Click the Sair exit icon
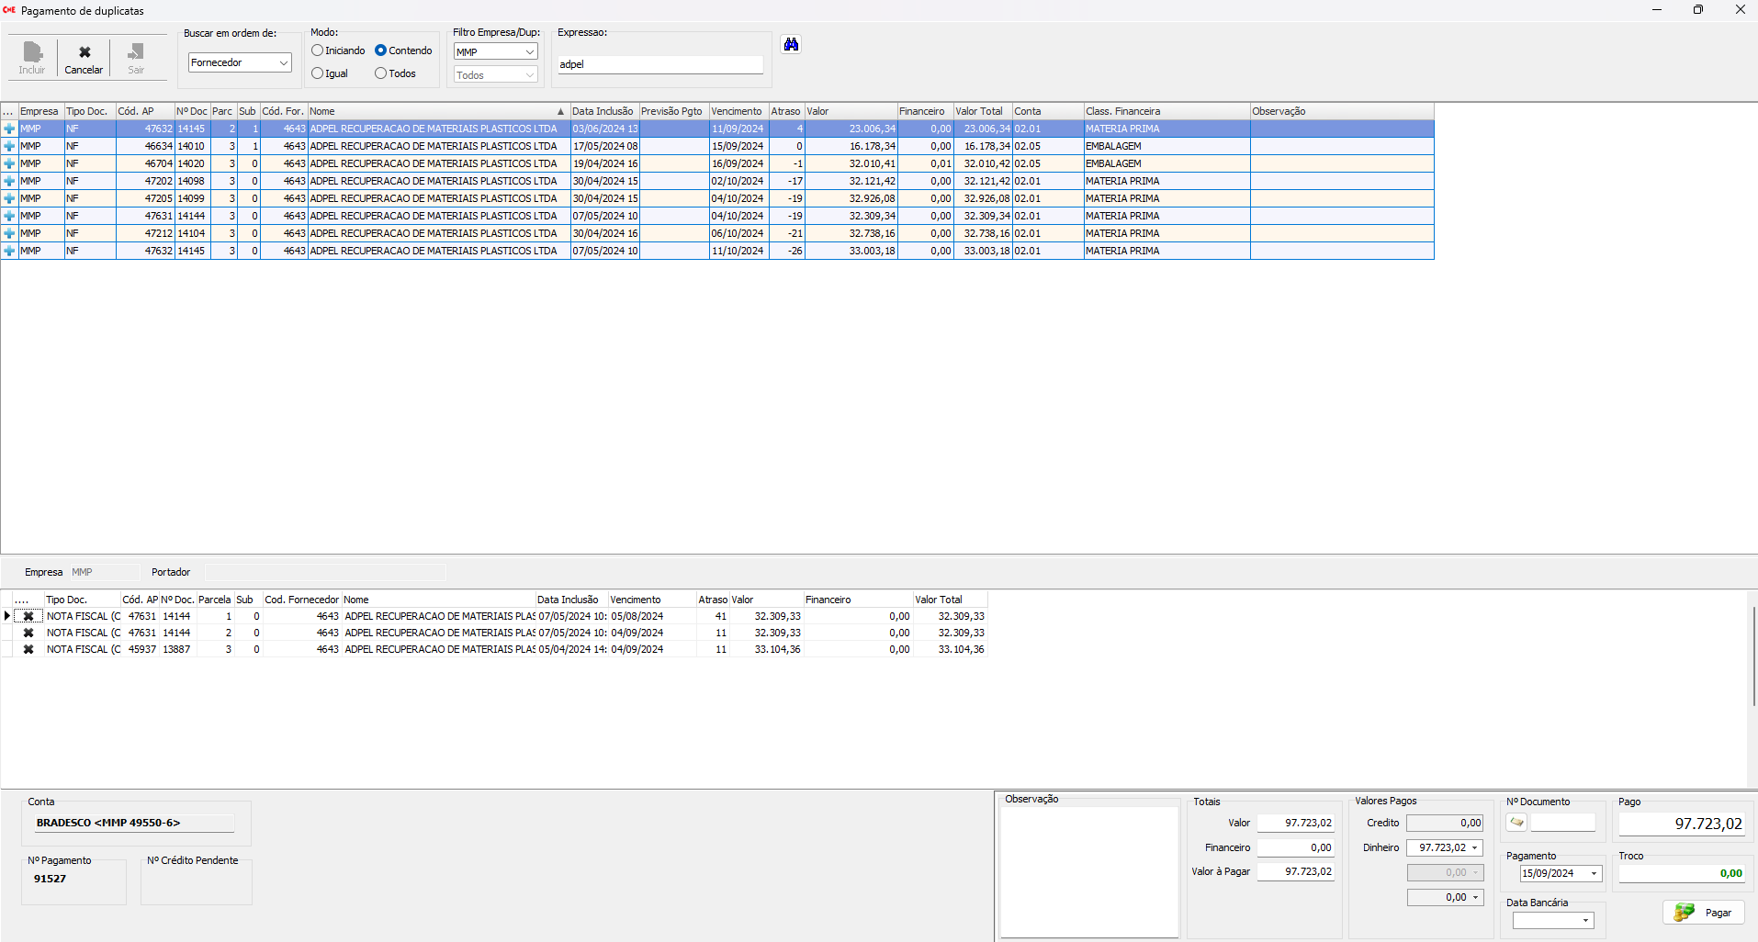 [x=136, y=52]
